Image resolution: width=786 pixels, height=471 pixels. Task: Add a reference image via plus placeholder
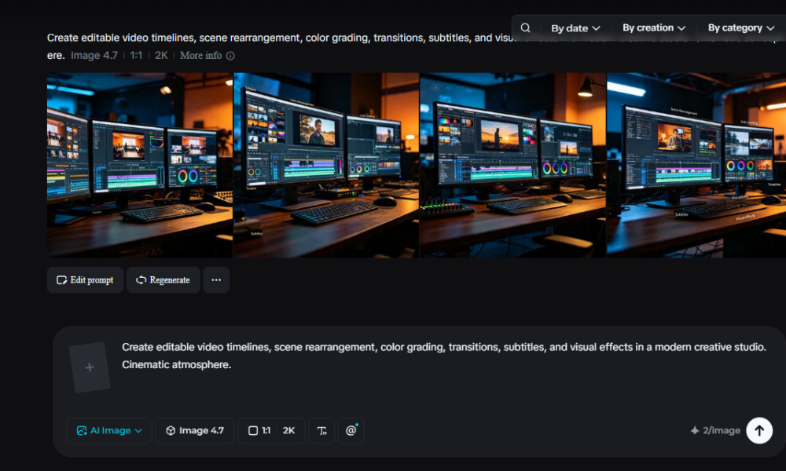[x=90, y=367]
